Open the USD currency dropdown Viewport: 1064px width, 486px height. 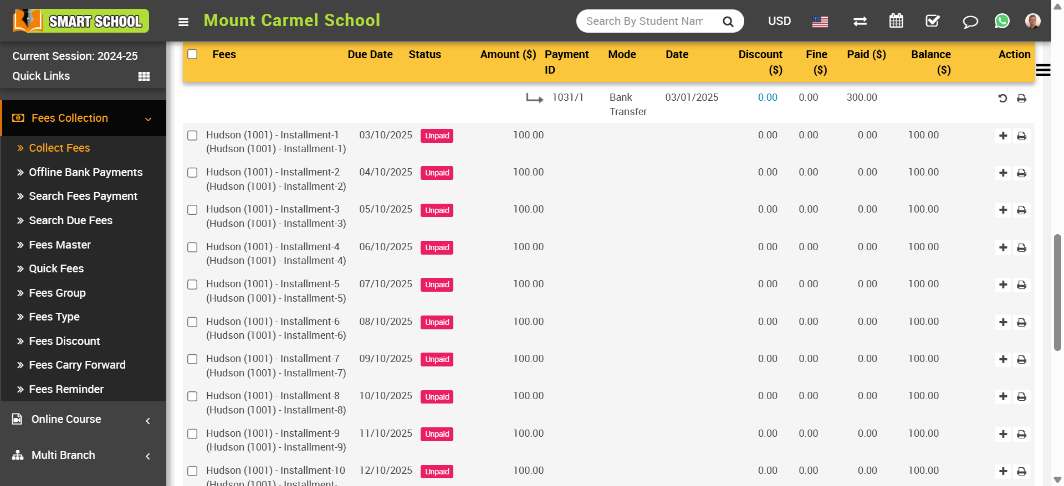[x=779, y=21]
